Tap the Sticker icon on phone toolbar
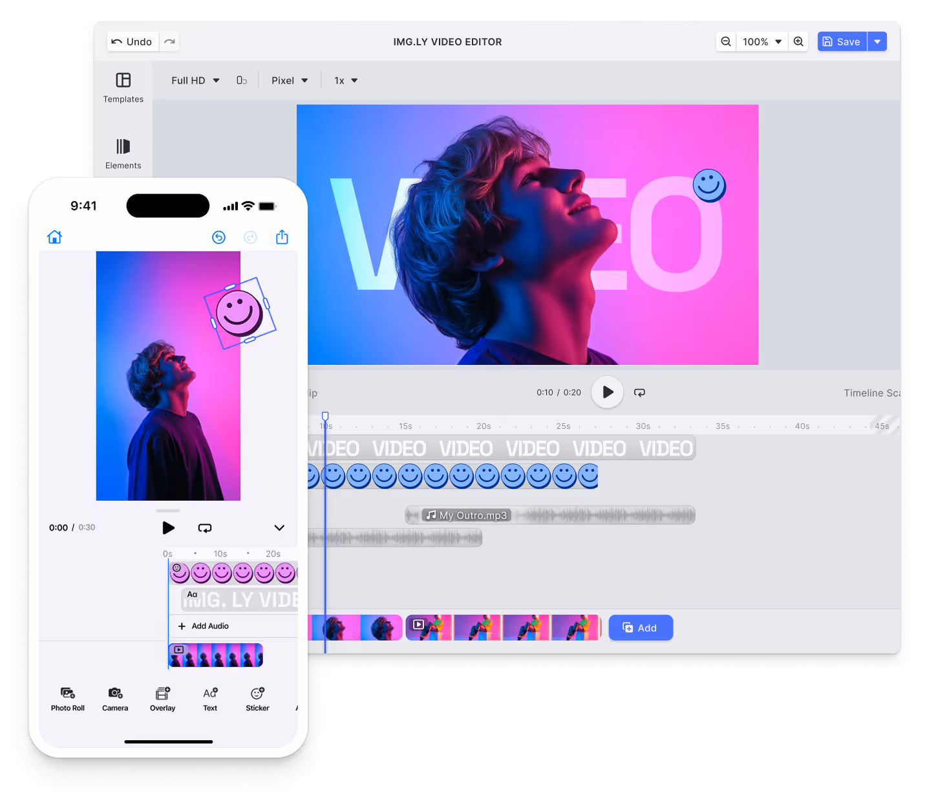The width and height of the screenshot is (936, 801). point(257,699)
